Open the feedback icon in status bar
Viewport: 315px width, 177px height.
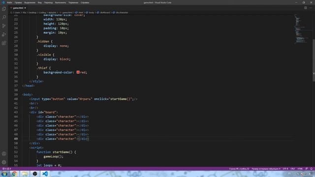[306, 169]
